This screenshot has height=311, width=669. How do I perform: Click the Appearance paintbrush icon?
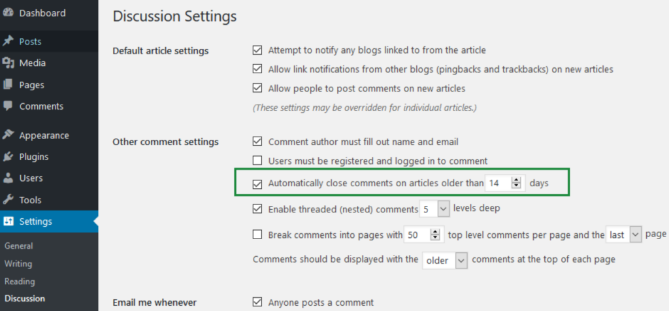(8, 135)
